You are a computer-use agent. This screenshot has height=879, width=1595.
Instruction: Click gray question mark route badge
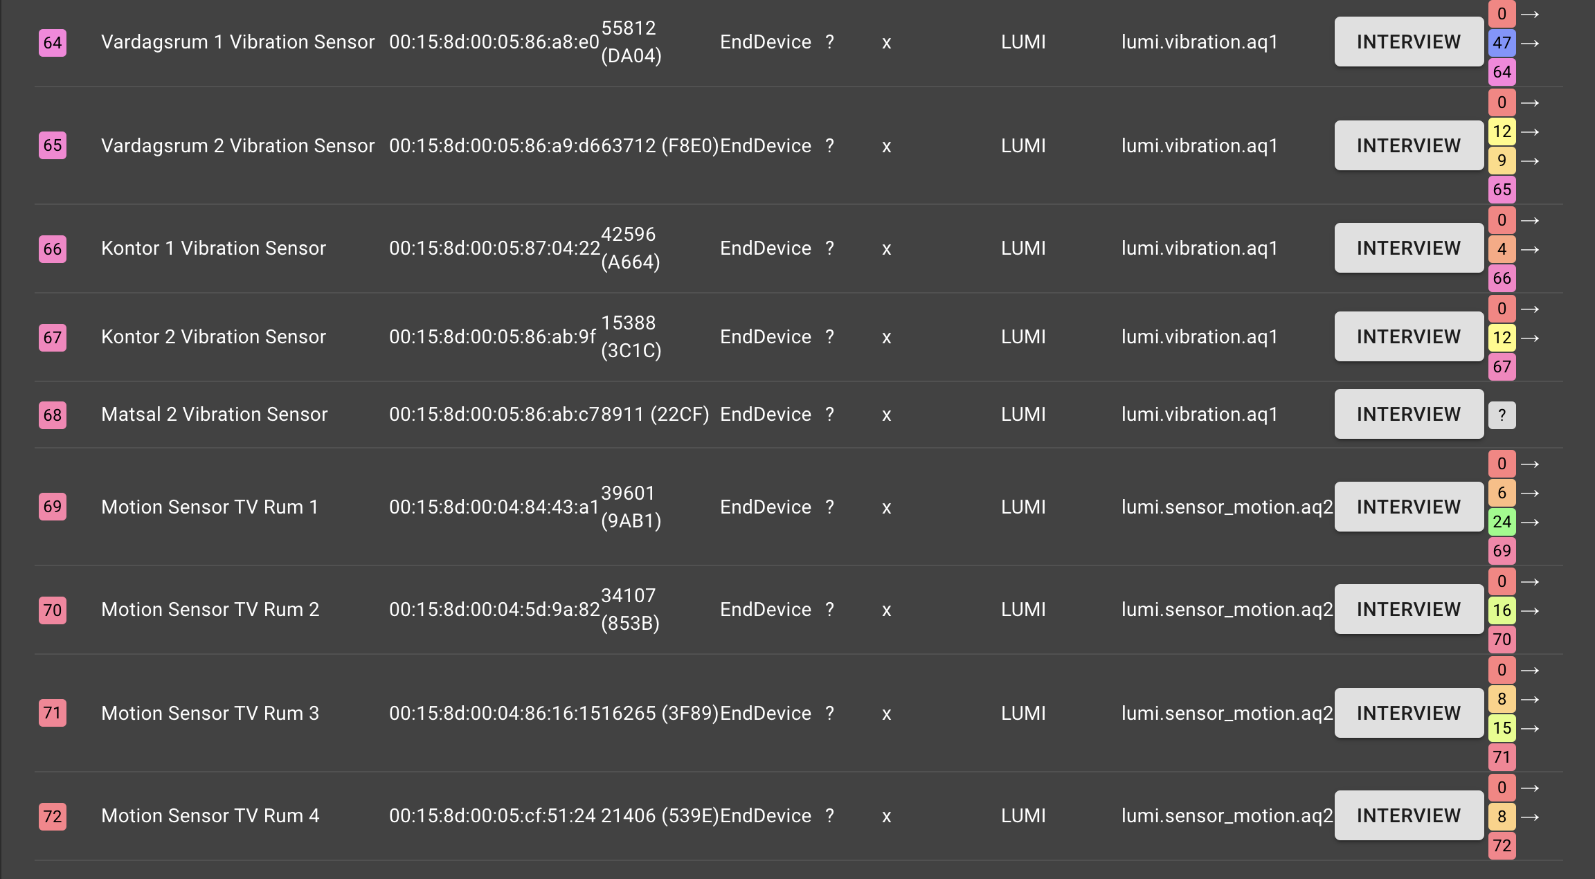1502,415
